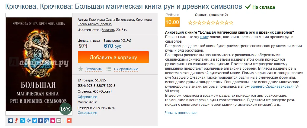This screenshot has height=128, width=307.
Task: Click the gray email envelope share icon
Action: tap(59, 120)
